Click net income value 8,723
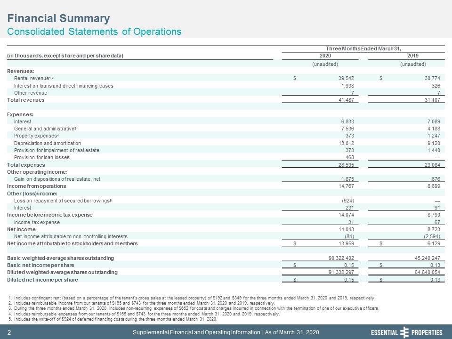This screenshot has height=339, width=452. click(x=434, y=229)
